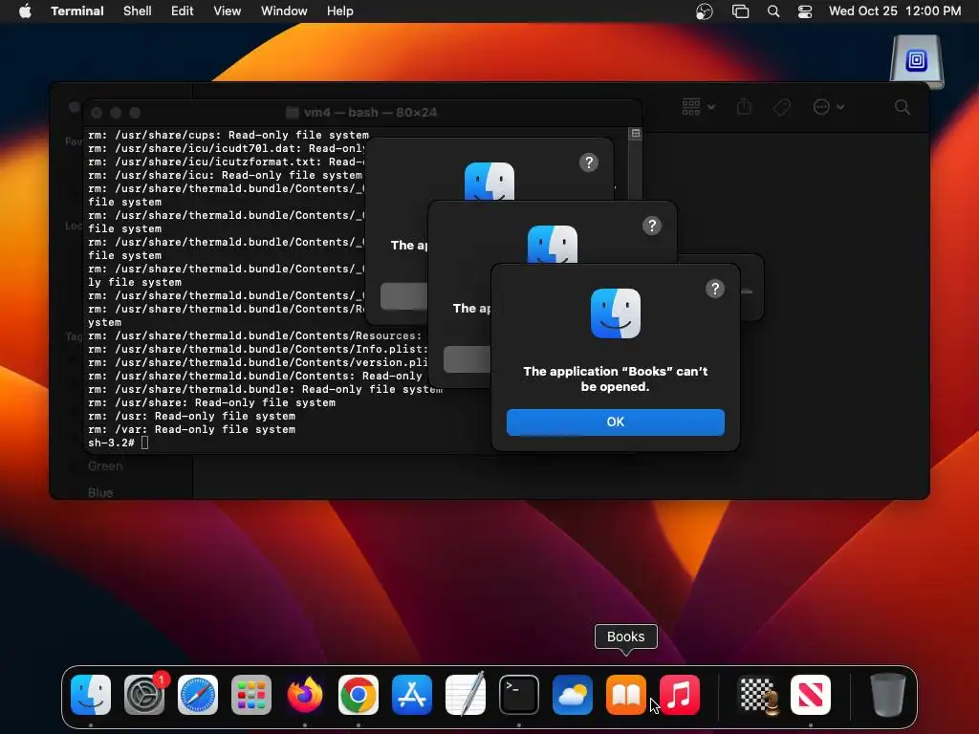Open the Apple menu
Image resolution: width=979 pixels, height=734 pixels.
click(25, 11)
